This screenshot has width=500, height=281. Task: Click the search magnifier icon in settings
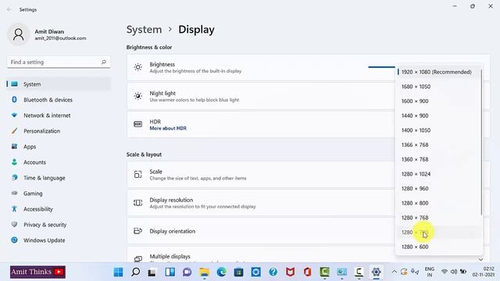coord(104,62)
